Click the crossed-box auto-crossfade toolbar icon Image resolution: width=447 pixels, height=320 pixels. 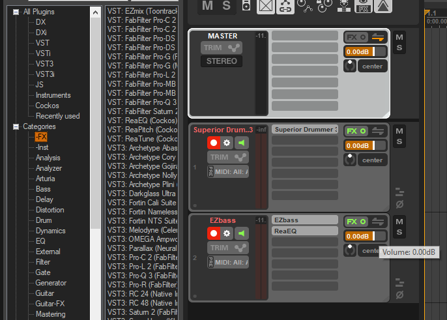pyautogui.click(x=266, y=7)
